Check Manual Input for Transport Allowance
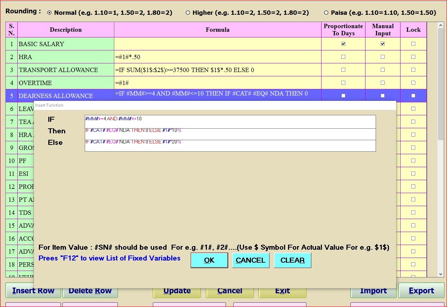The width and height of the screenshot is (447, 307). tap(382, 70)
